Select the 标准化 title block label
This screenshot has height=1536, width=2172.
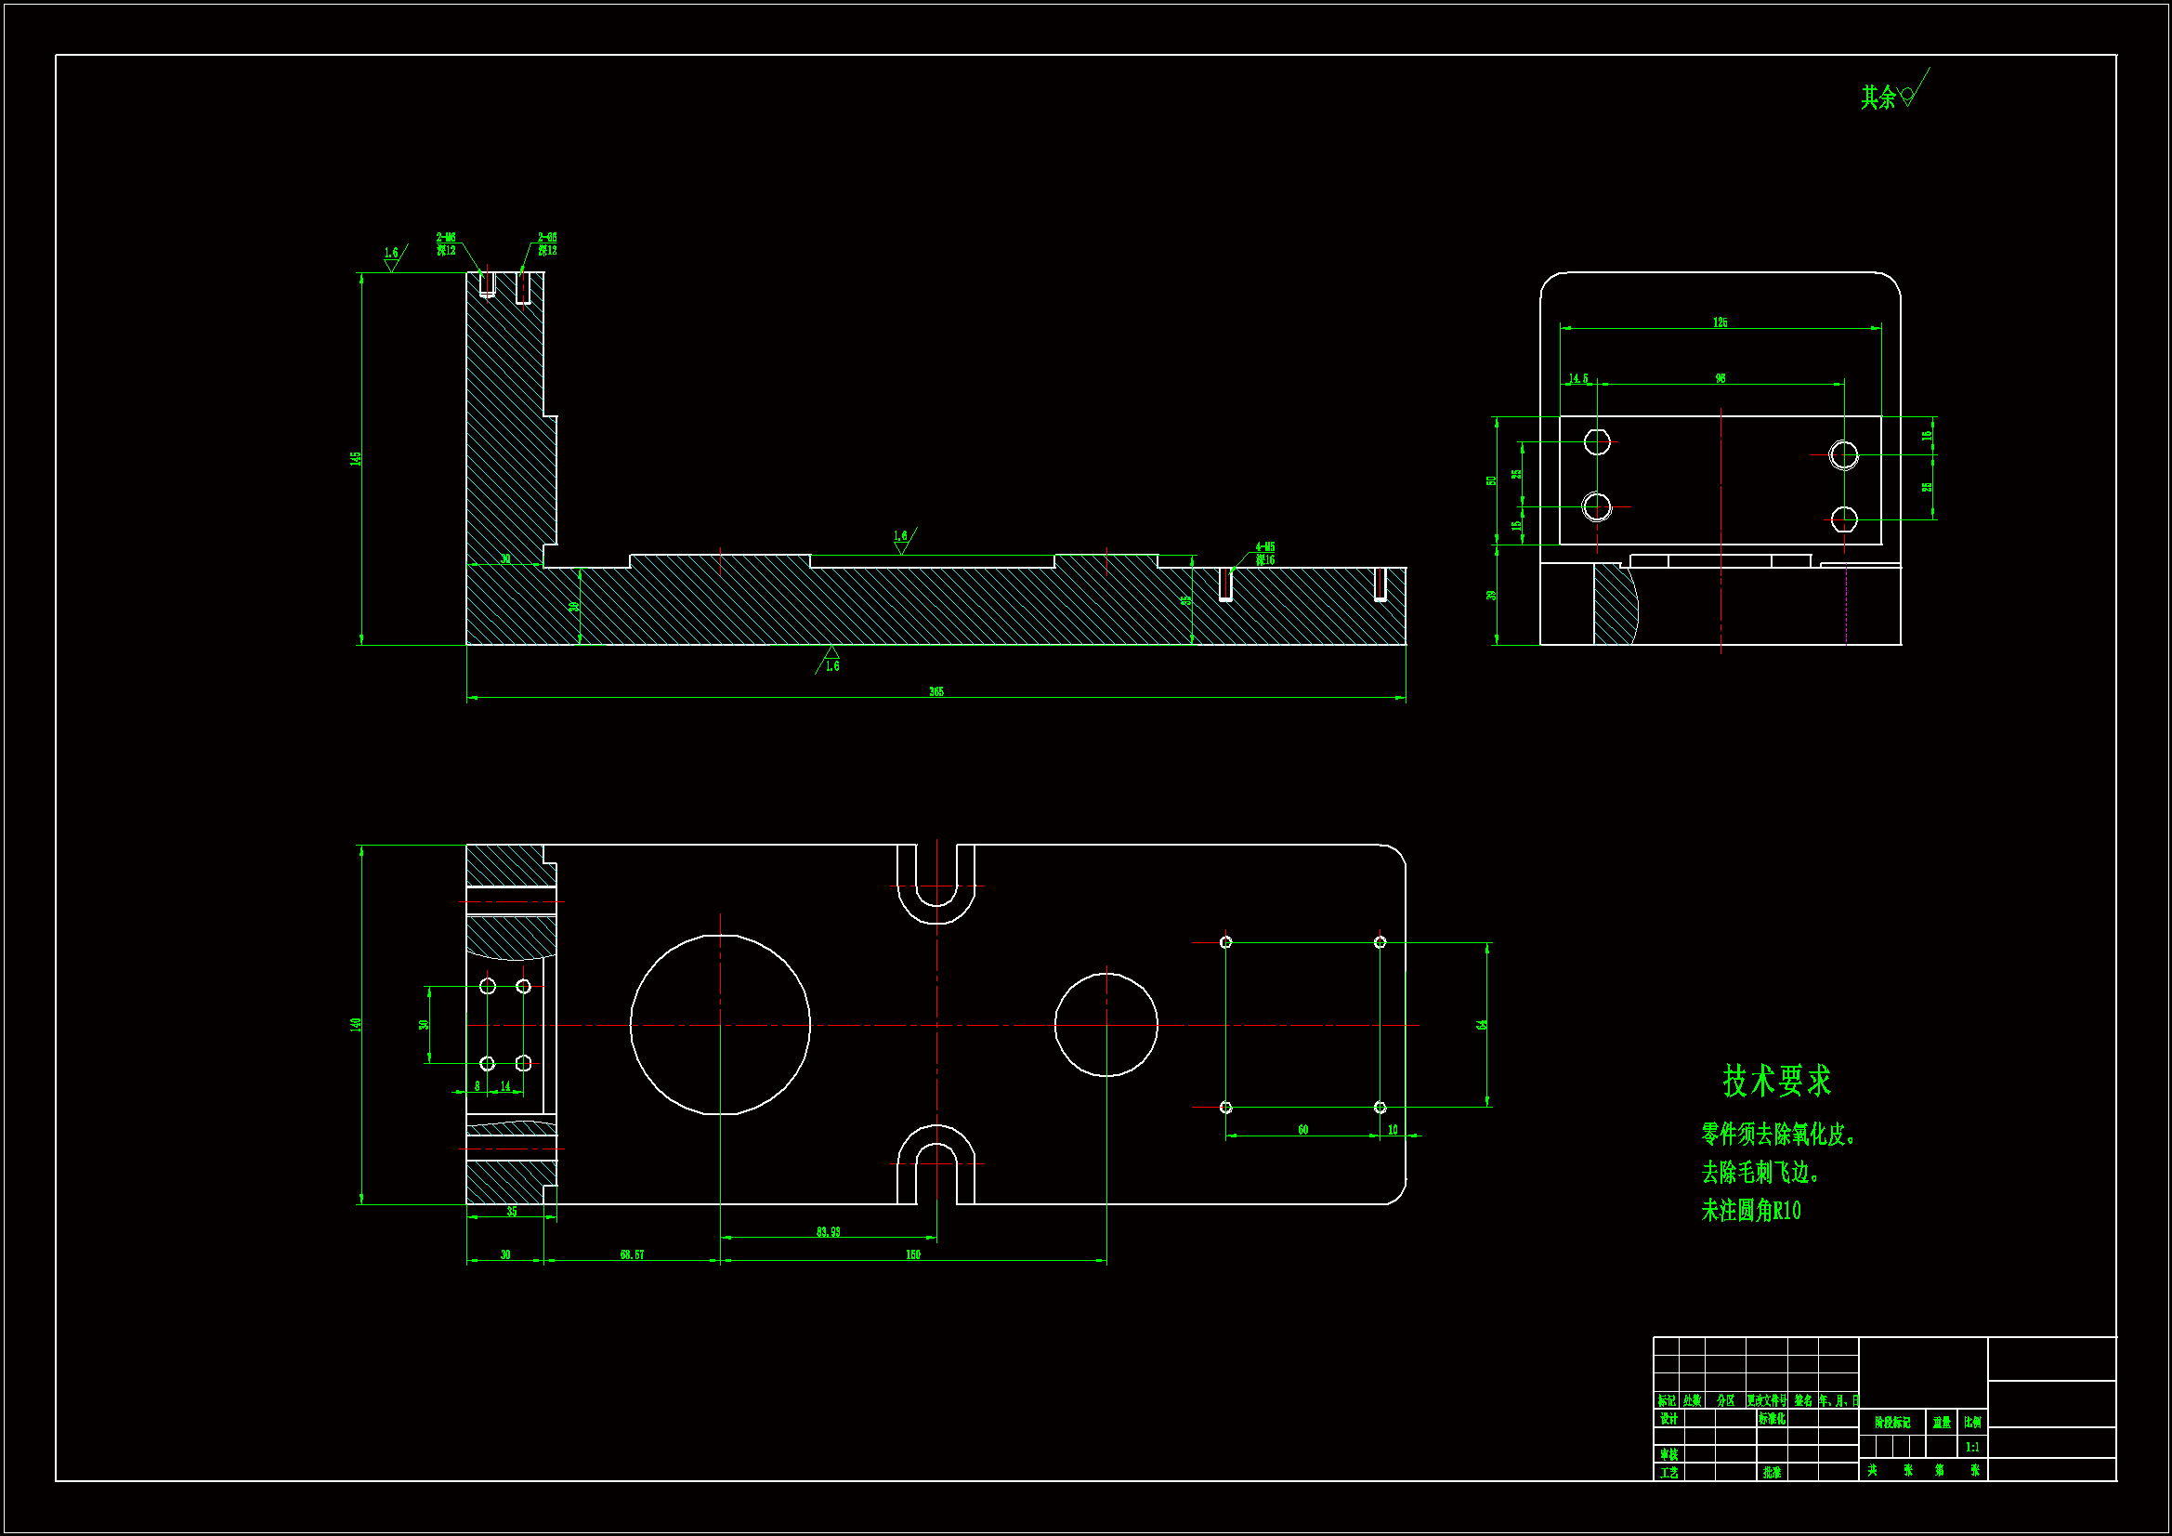tap(1772, 1419)
